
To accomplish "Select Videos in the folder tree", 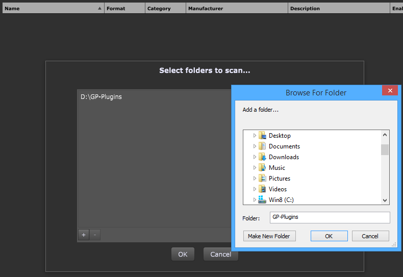I will pos(278,189).
